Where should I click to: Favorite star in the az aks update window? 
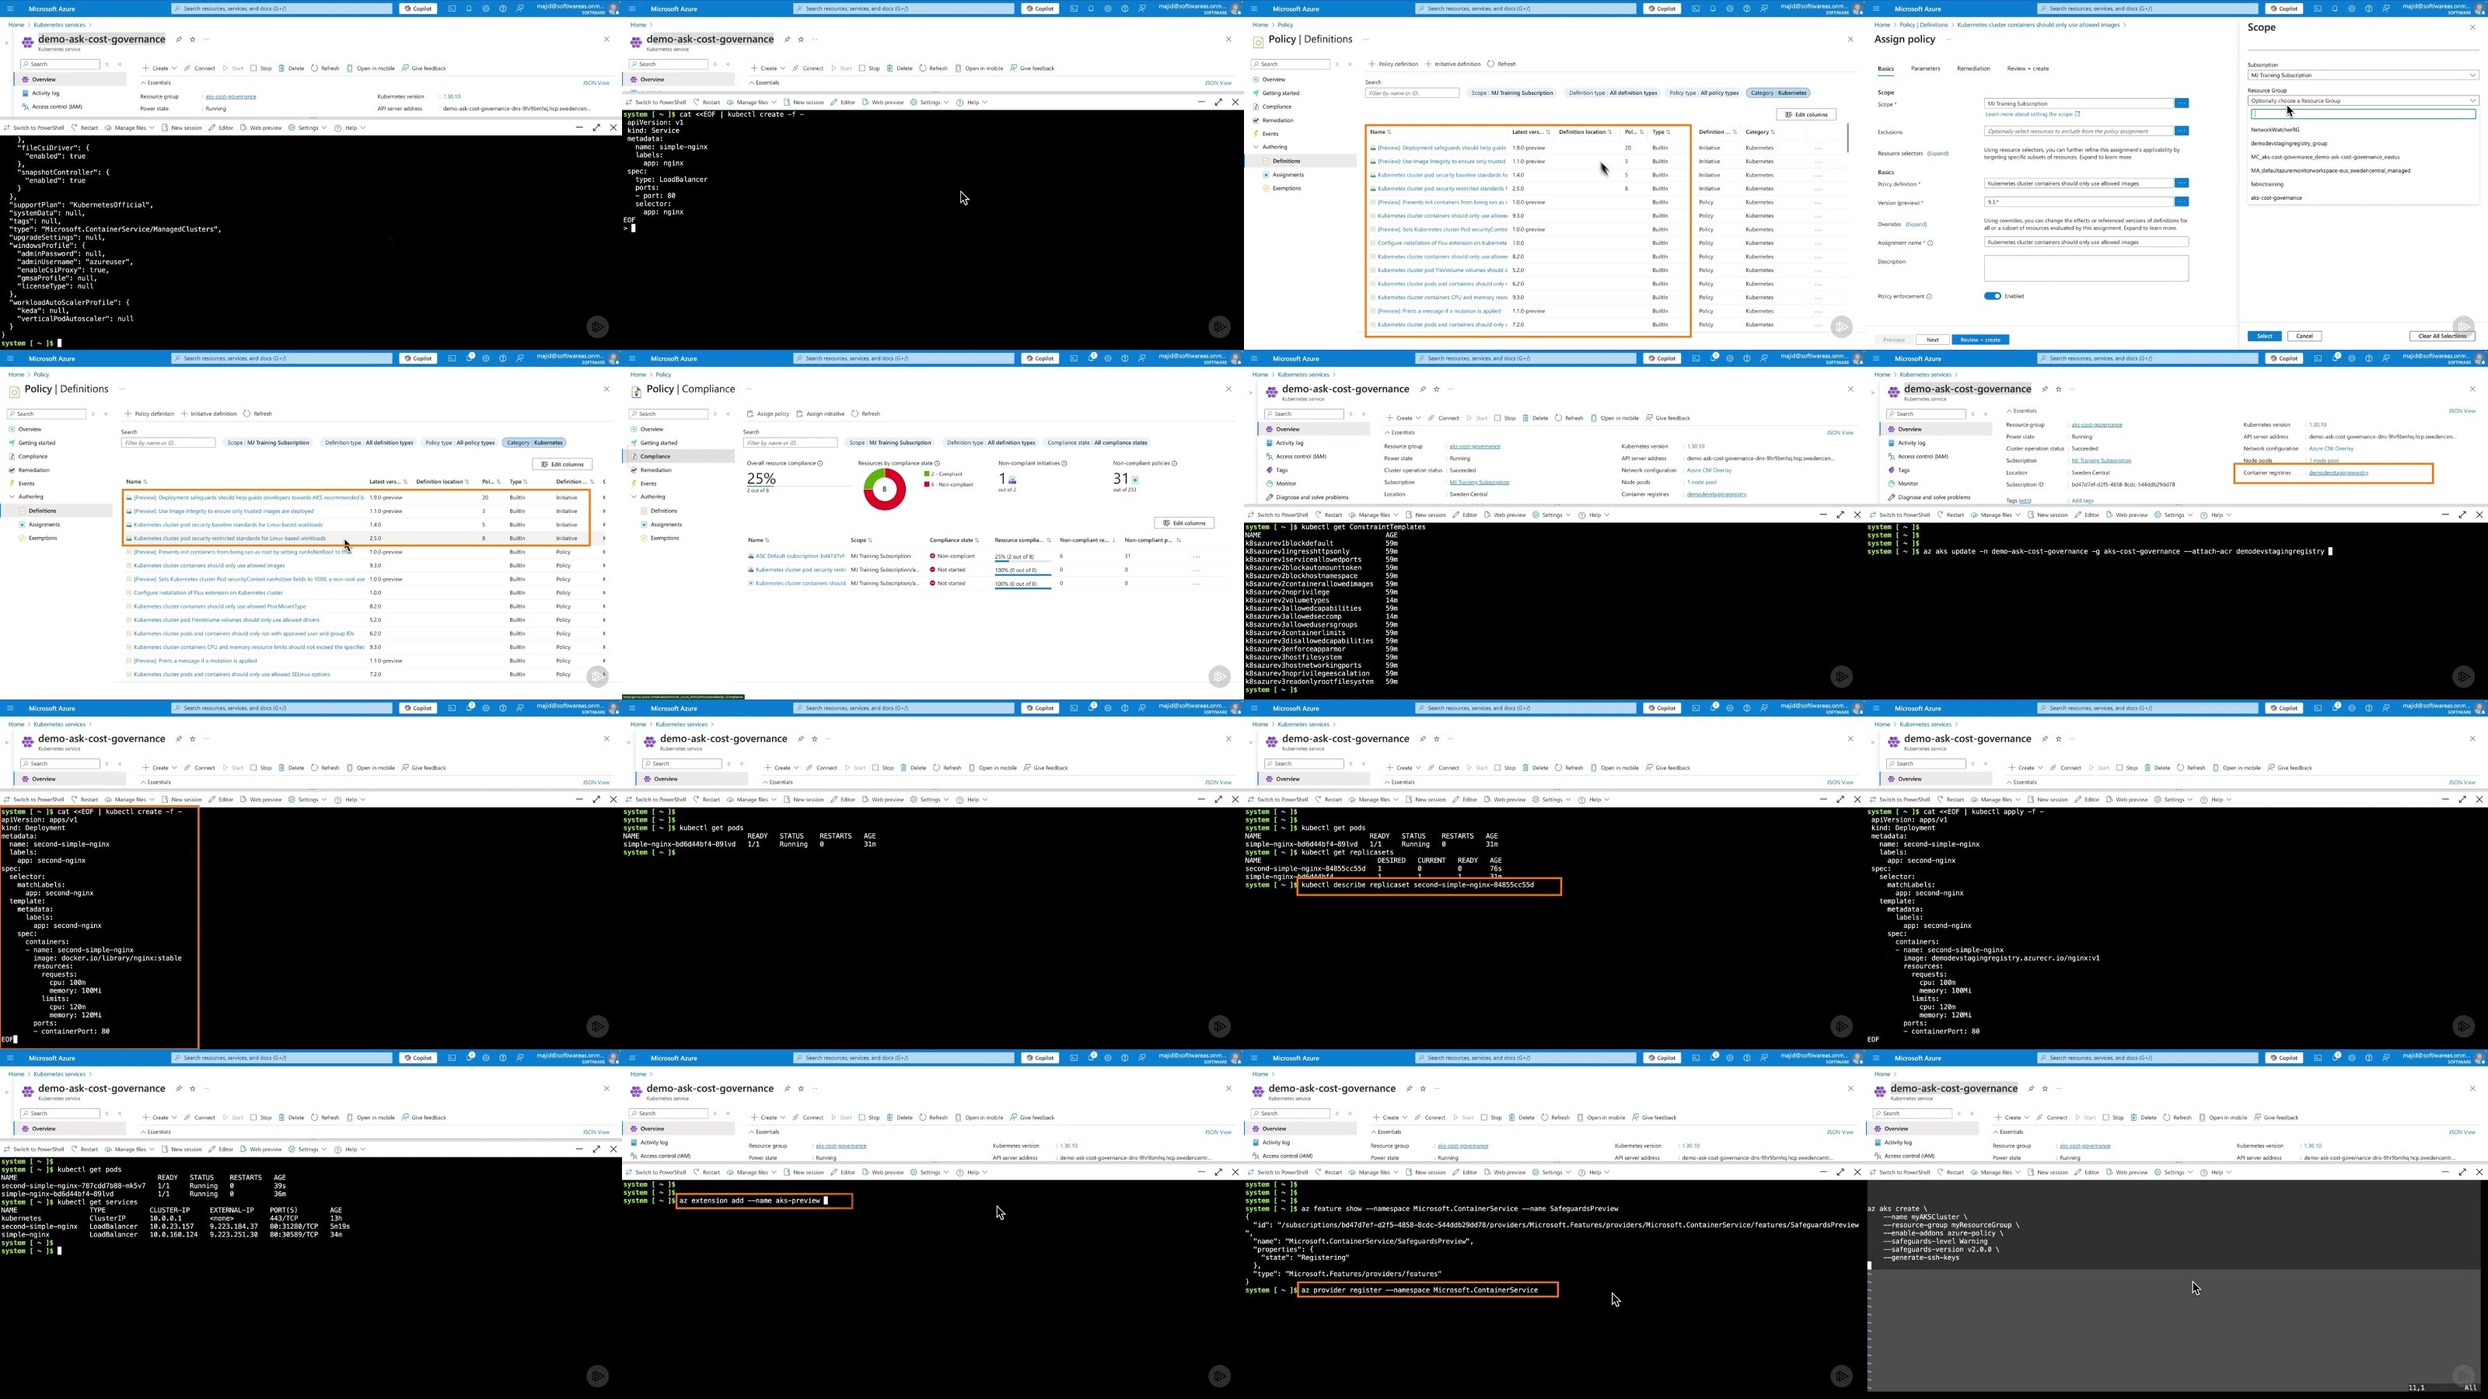pyautogui.click(x=2059, y=389)
